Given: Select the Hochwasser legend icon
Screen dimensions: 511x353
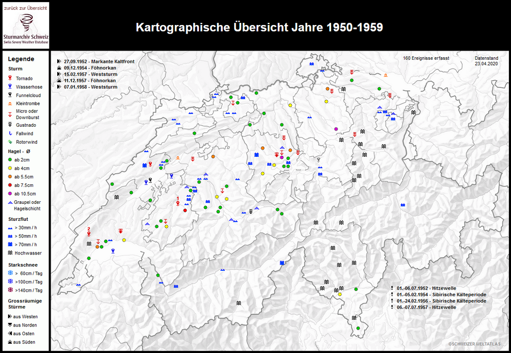Looking at the screenshot, I should point(10,253).
